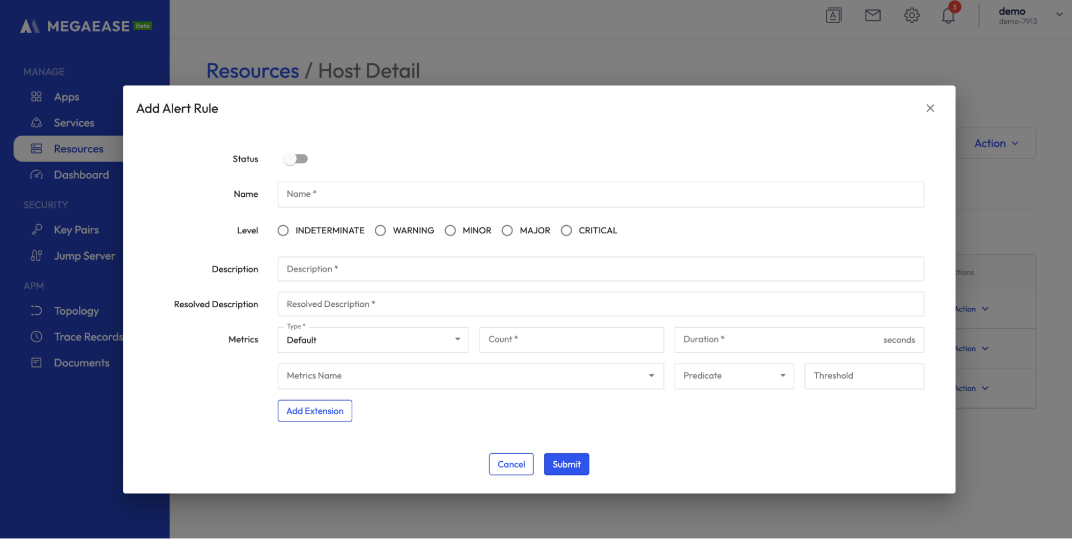Click in the Threshold input field
The width and height of the screenshot is (1072, 539).
(864, 376)
